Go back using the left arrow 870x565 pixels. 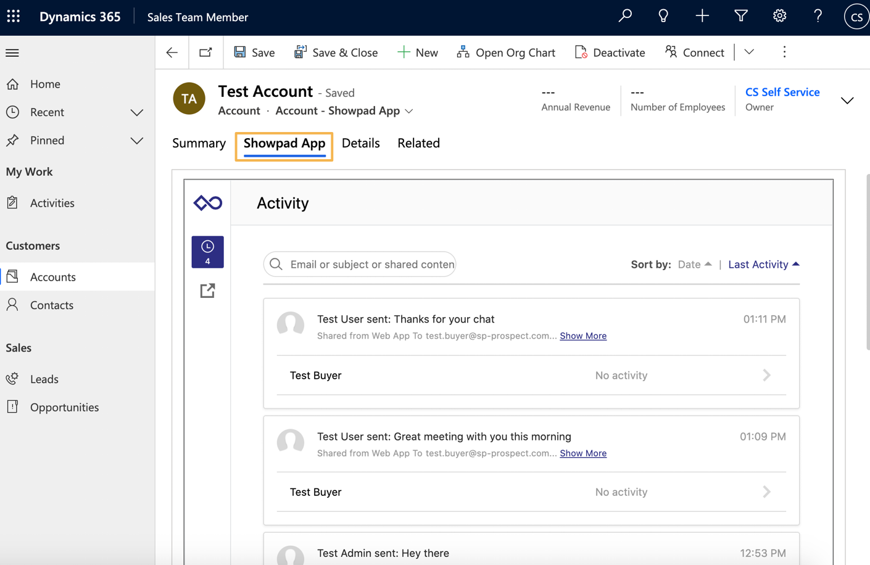click(x=172, y=52)
